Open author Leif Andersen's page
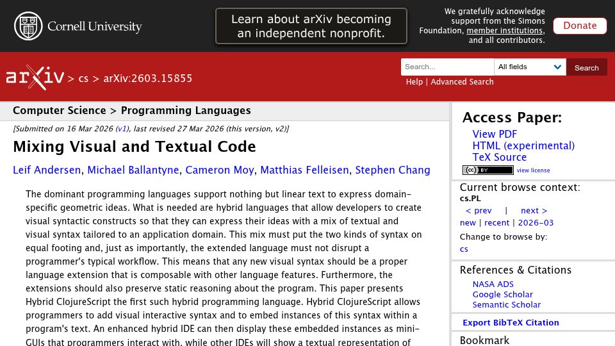Screen dimensions: 615x346 (47, 170)
